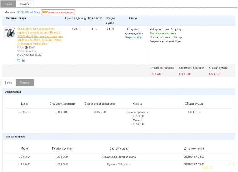Click the payment card icon under product

point(24,60)
